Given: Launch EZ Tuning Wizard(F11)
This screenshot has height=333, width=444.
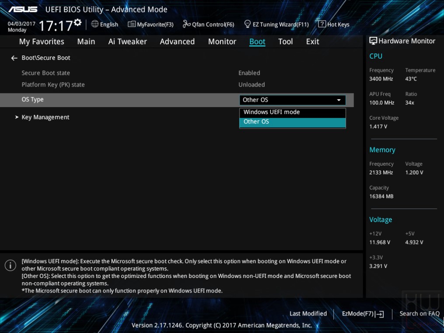Looking at the screenshot, I should (x=276, y=24).
